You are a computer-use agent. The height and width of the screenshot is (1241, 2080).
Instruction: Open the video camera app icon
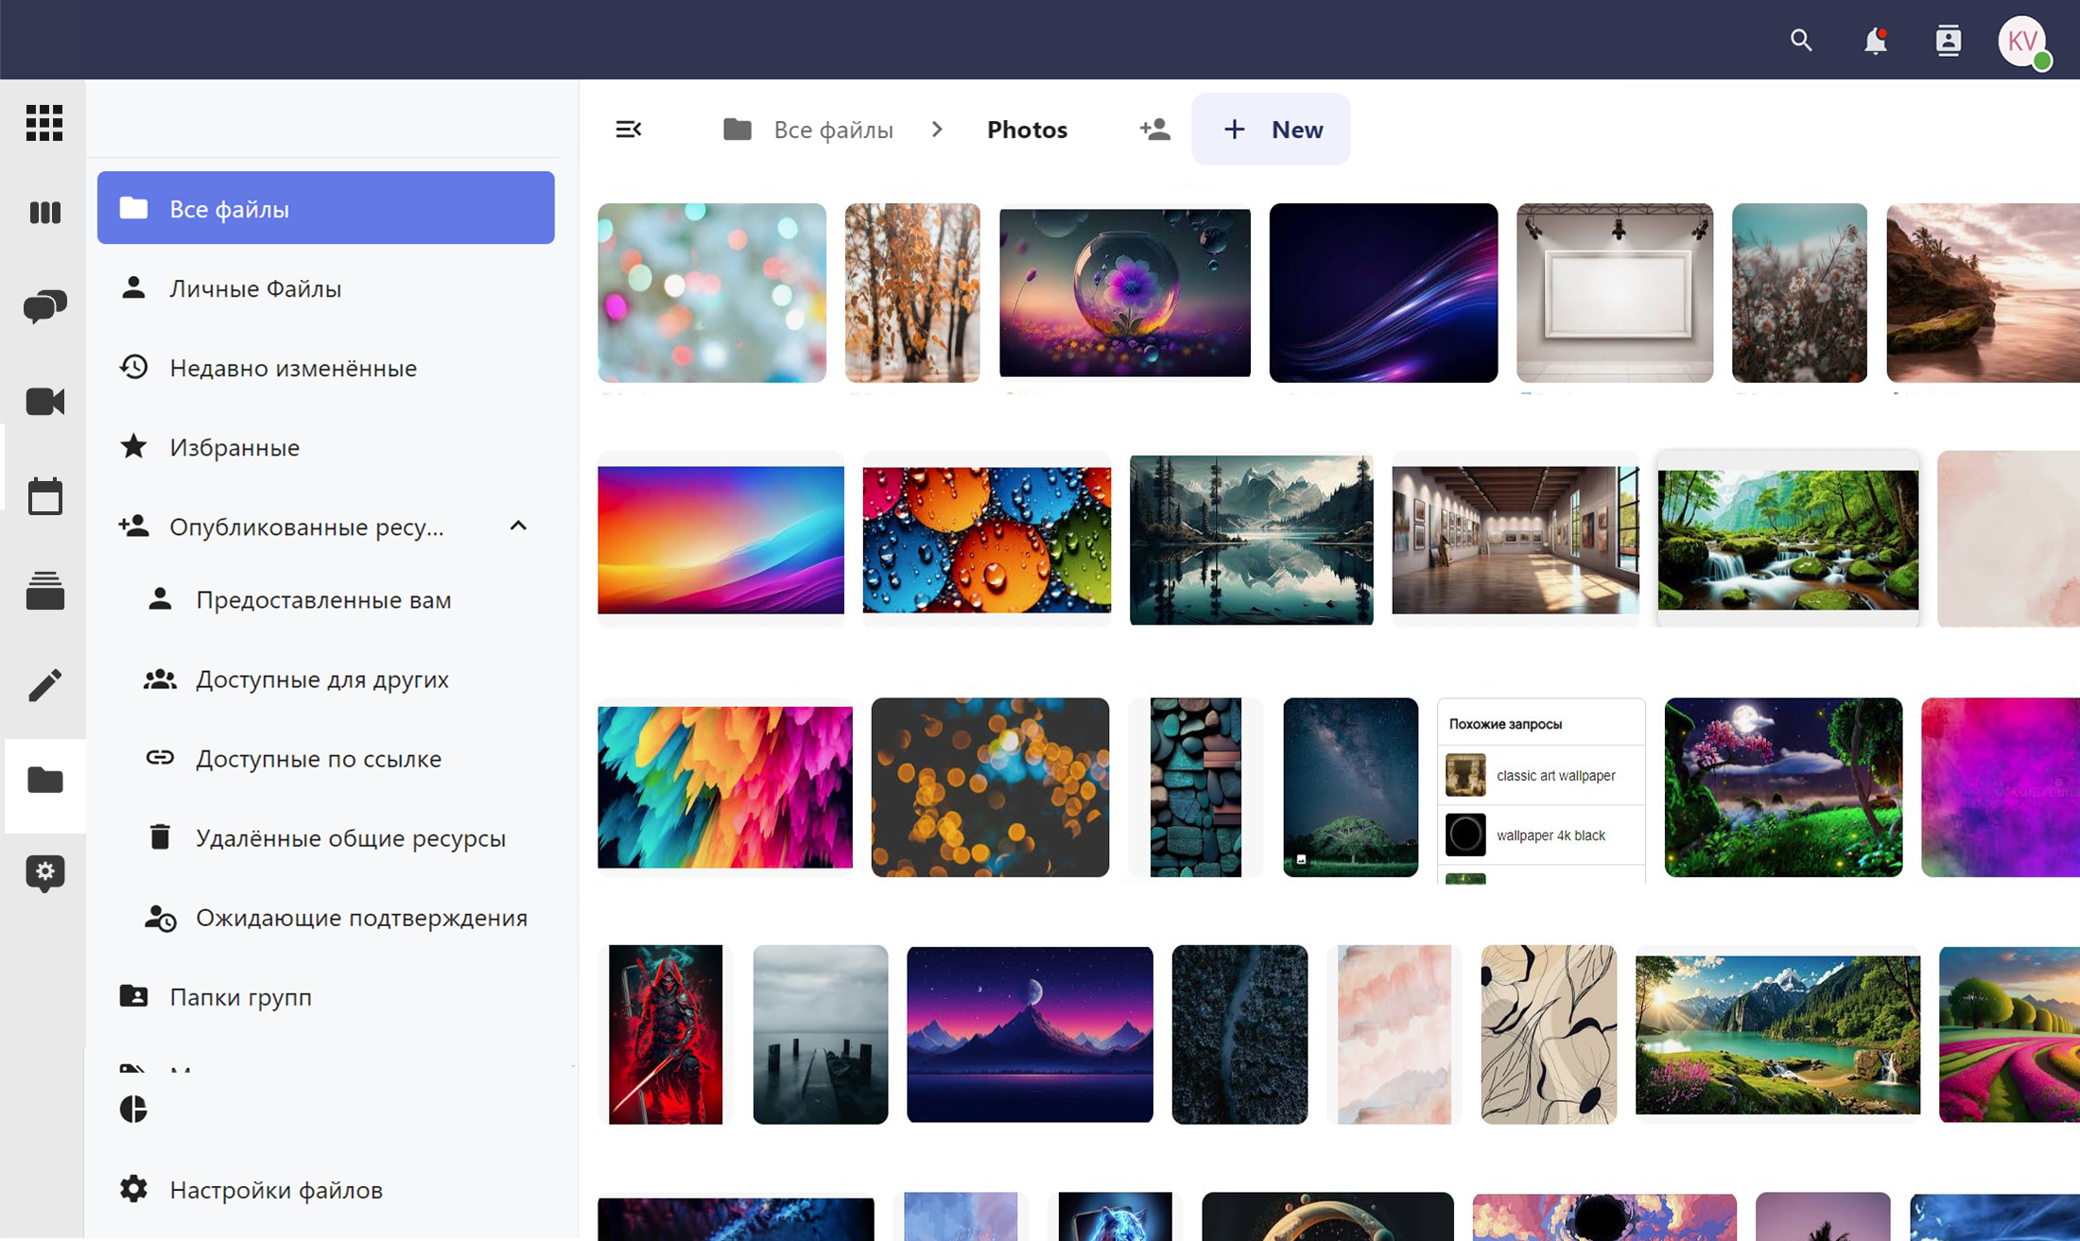pos(44,402)
